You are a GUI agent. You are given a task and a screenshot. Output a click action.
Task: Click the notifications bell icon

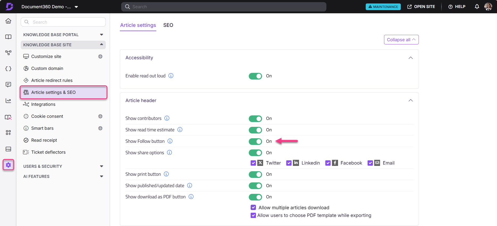[x=477, y=7]
